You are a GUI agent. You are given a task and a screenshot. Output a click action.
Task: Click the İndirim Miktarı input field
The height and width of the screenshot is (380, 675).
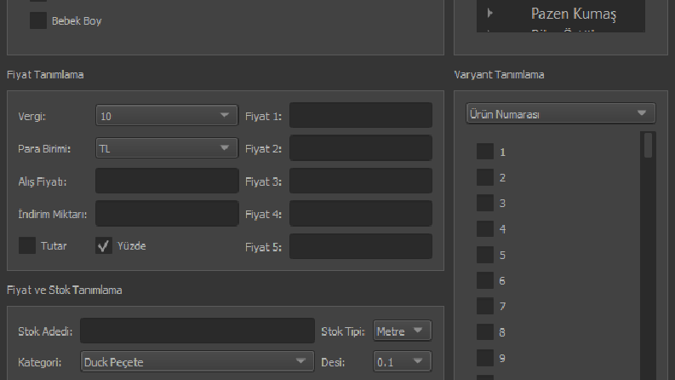coord(167,214)
